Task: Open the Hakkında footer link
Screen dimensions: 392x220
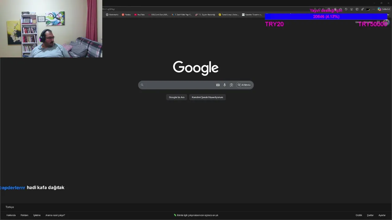Action: pyautogui.click(x=11, y=215)
